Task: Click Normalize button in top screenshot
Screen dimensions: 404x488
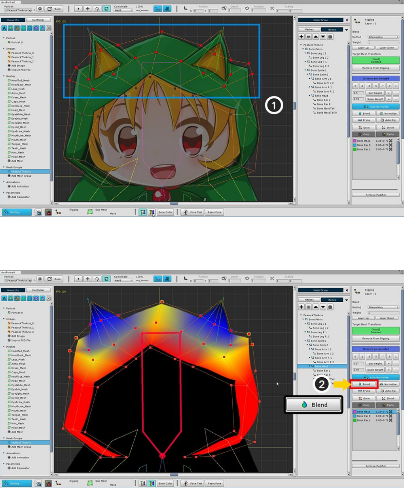Action: click(x=387, y=113)
